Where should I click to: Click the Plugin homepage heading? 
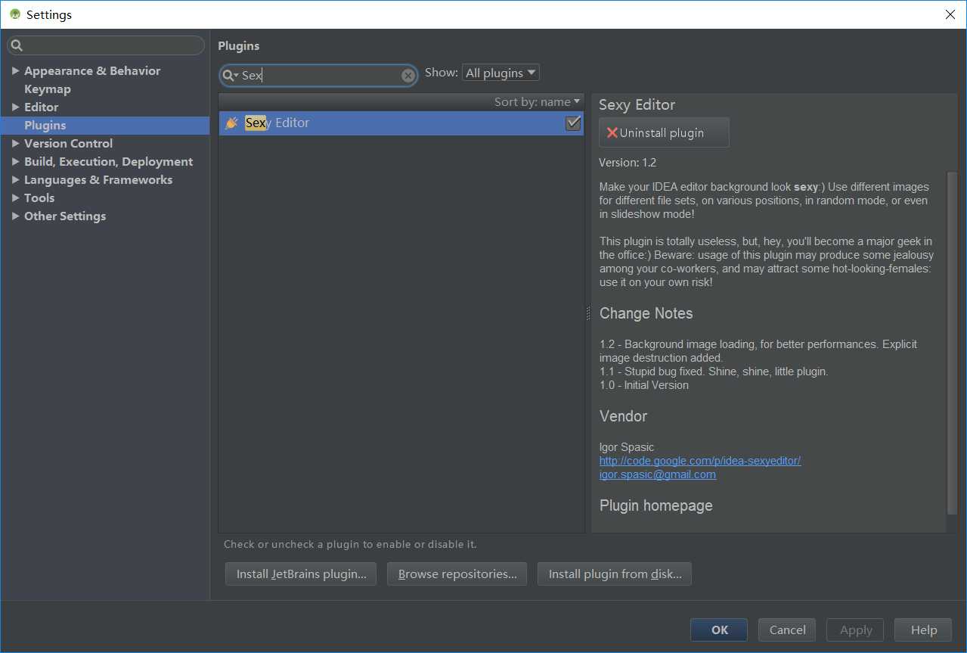(656, 505)
